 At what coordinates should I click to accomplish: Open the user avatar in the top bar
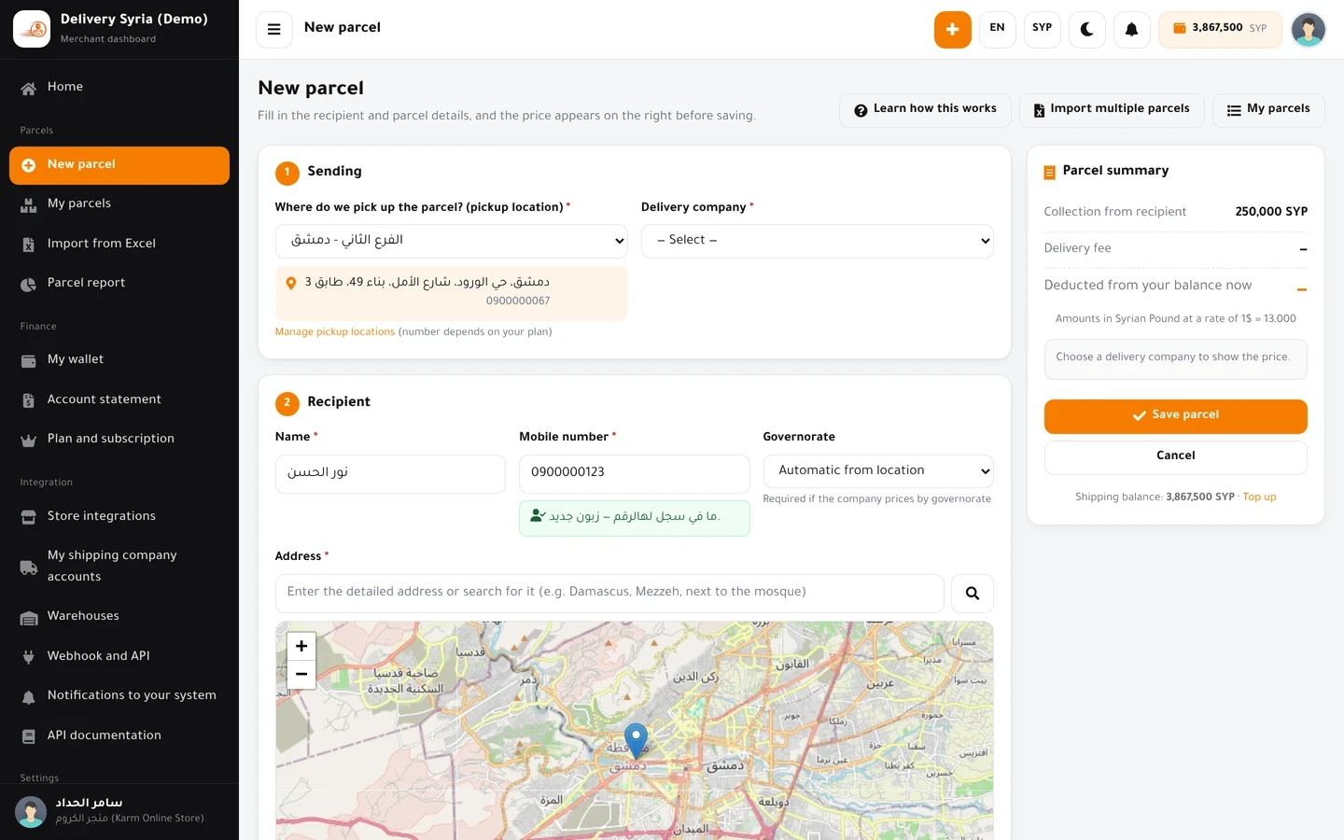[x=1308, y=29]
